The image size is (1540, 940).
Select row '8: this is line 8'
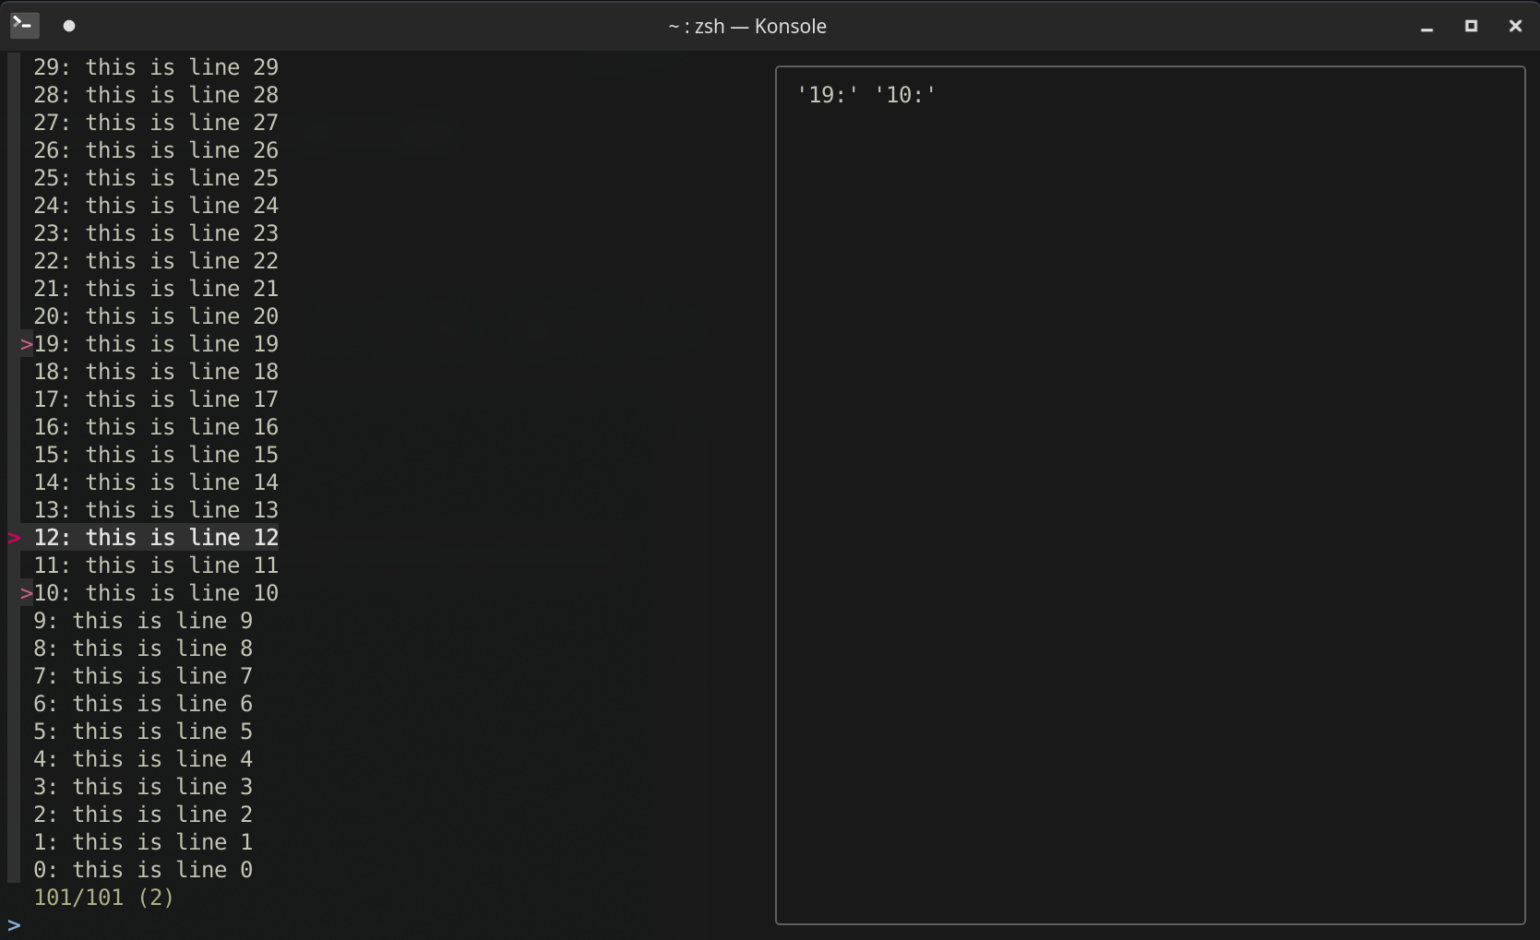(143, 648)
